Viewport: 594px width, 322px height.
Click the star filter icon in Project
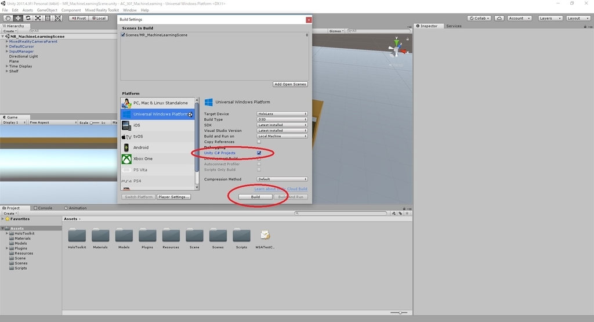(407, 214)
